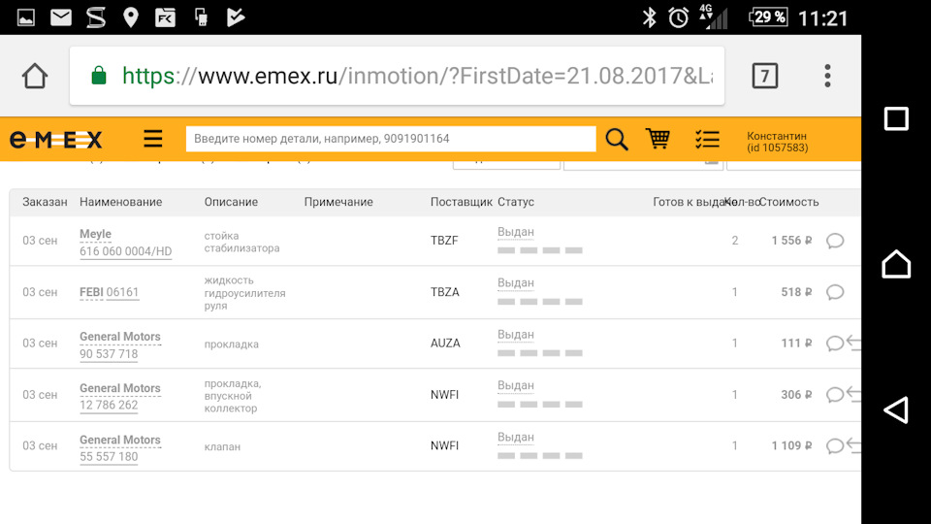
Task: Open the shopping cart
Action: tap(658, 139)
